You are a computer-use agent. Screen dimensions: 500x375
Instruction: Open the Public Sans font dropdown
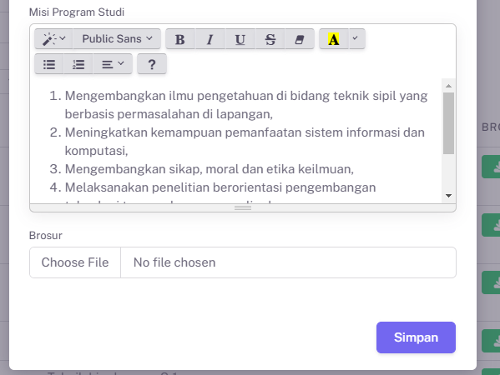pos(117,39)
